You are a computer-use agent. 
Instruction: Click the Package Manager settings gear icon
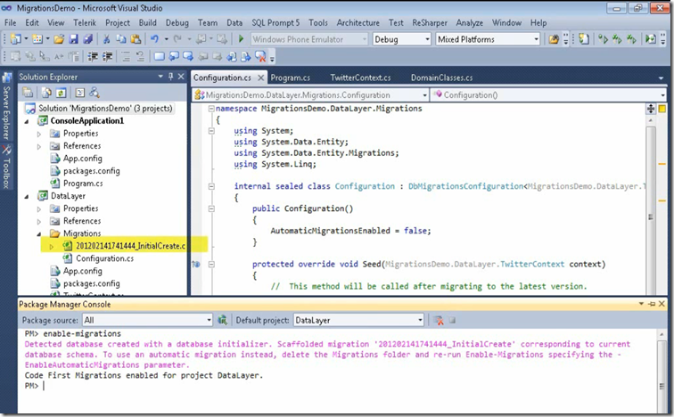pyautogui.click(x=222, y=320)
